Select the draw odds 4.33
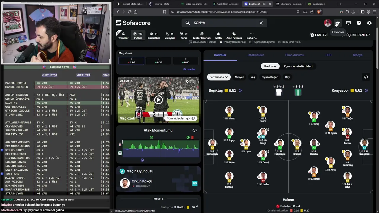 158,61
